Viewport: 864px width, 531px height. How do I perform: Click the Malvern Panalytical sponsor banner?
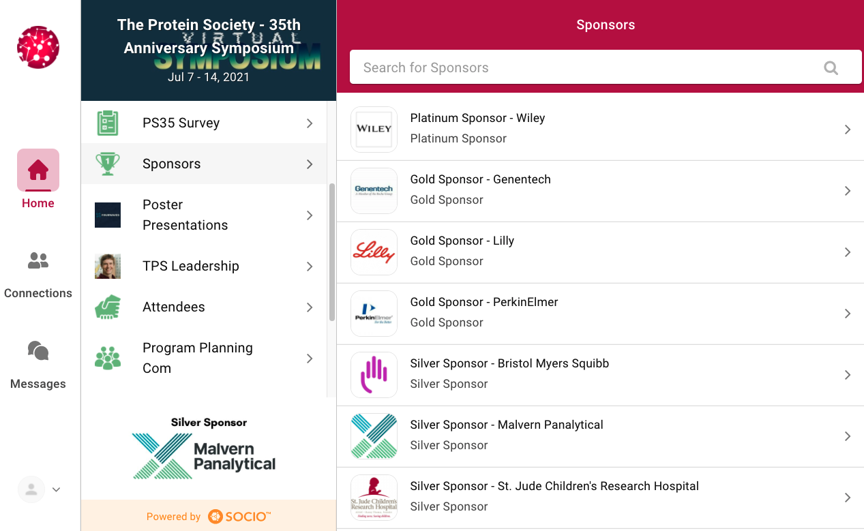(x=209, y=449)
